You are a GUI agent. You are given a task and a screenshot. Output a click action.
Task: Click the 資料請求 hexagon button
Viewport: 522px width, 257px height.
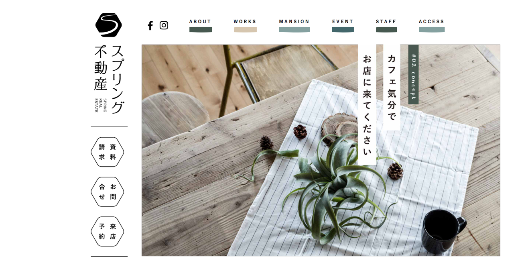(108, 152)
